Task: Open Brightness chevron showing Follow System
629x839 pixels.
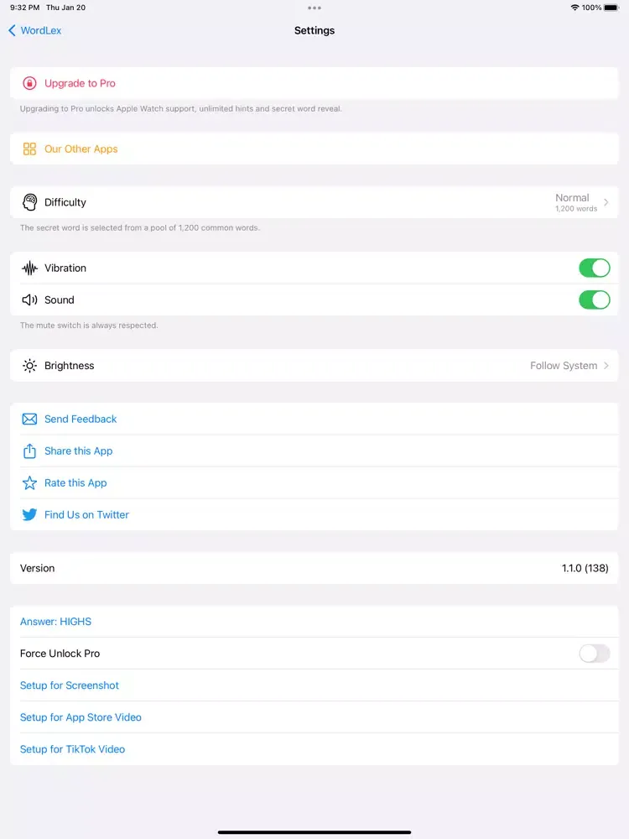Action: 606,366
